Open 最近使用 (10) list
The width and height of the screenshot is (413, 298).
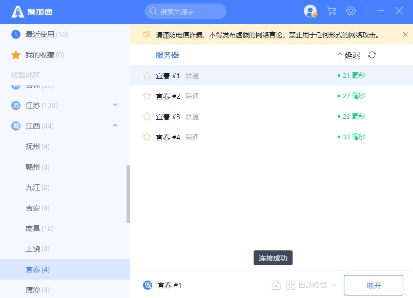[x=65, y=34]
